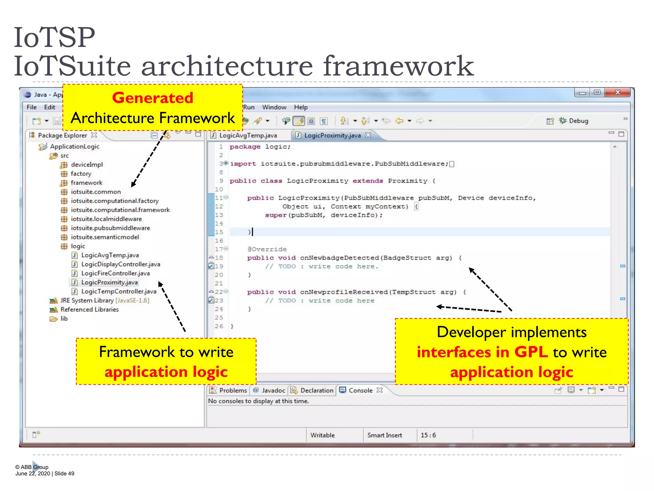Toggle Mark Occurrences highlighter button

pyautogui.click(x=299, y=121)
